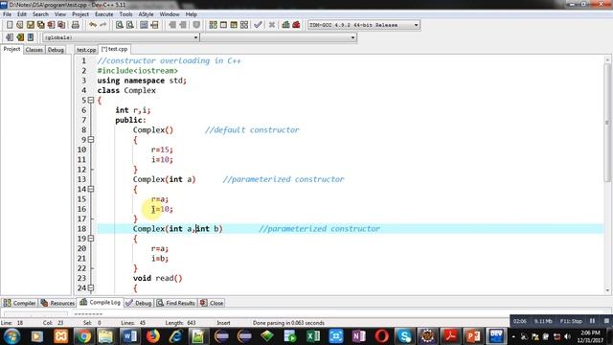Open the (globals) scope dropdown
Viewport: 613px width, 345px height.
tap(121, 37)
